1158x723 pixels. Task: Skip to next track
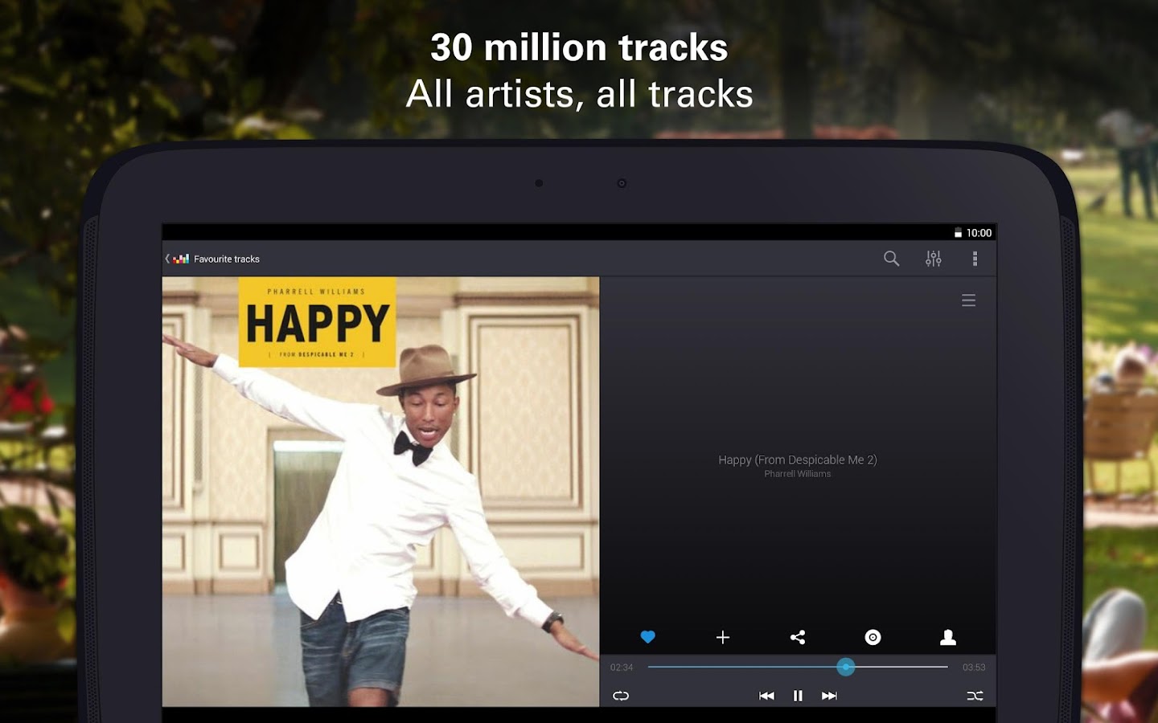click(829, 696)
